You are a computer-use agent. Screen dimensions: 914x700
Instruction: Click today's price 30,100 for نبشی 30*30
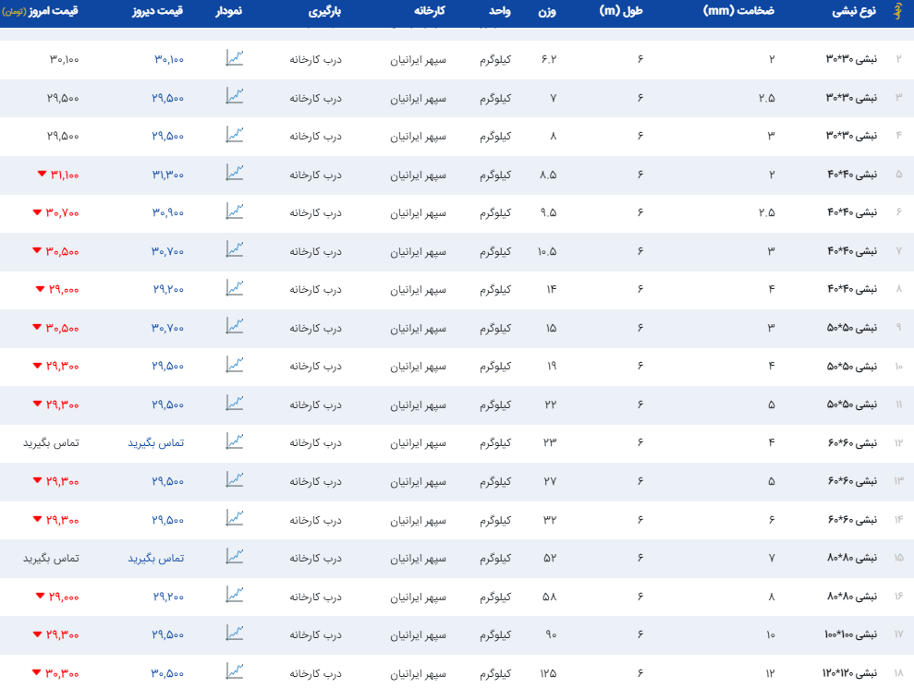point(64,59)
